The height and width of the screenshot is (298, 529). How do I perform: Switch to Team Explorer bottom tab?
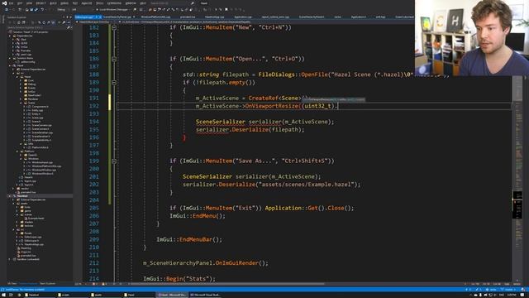(x=47, y=283)
